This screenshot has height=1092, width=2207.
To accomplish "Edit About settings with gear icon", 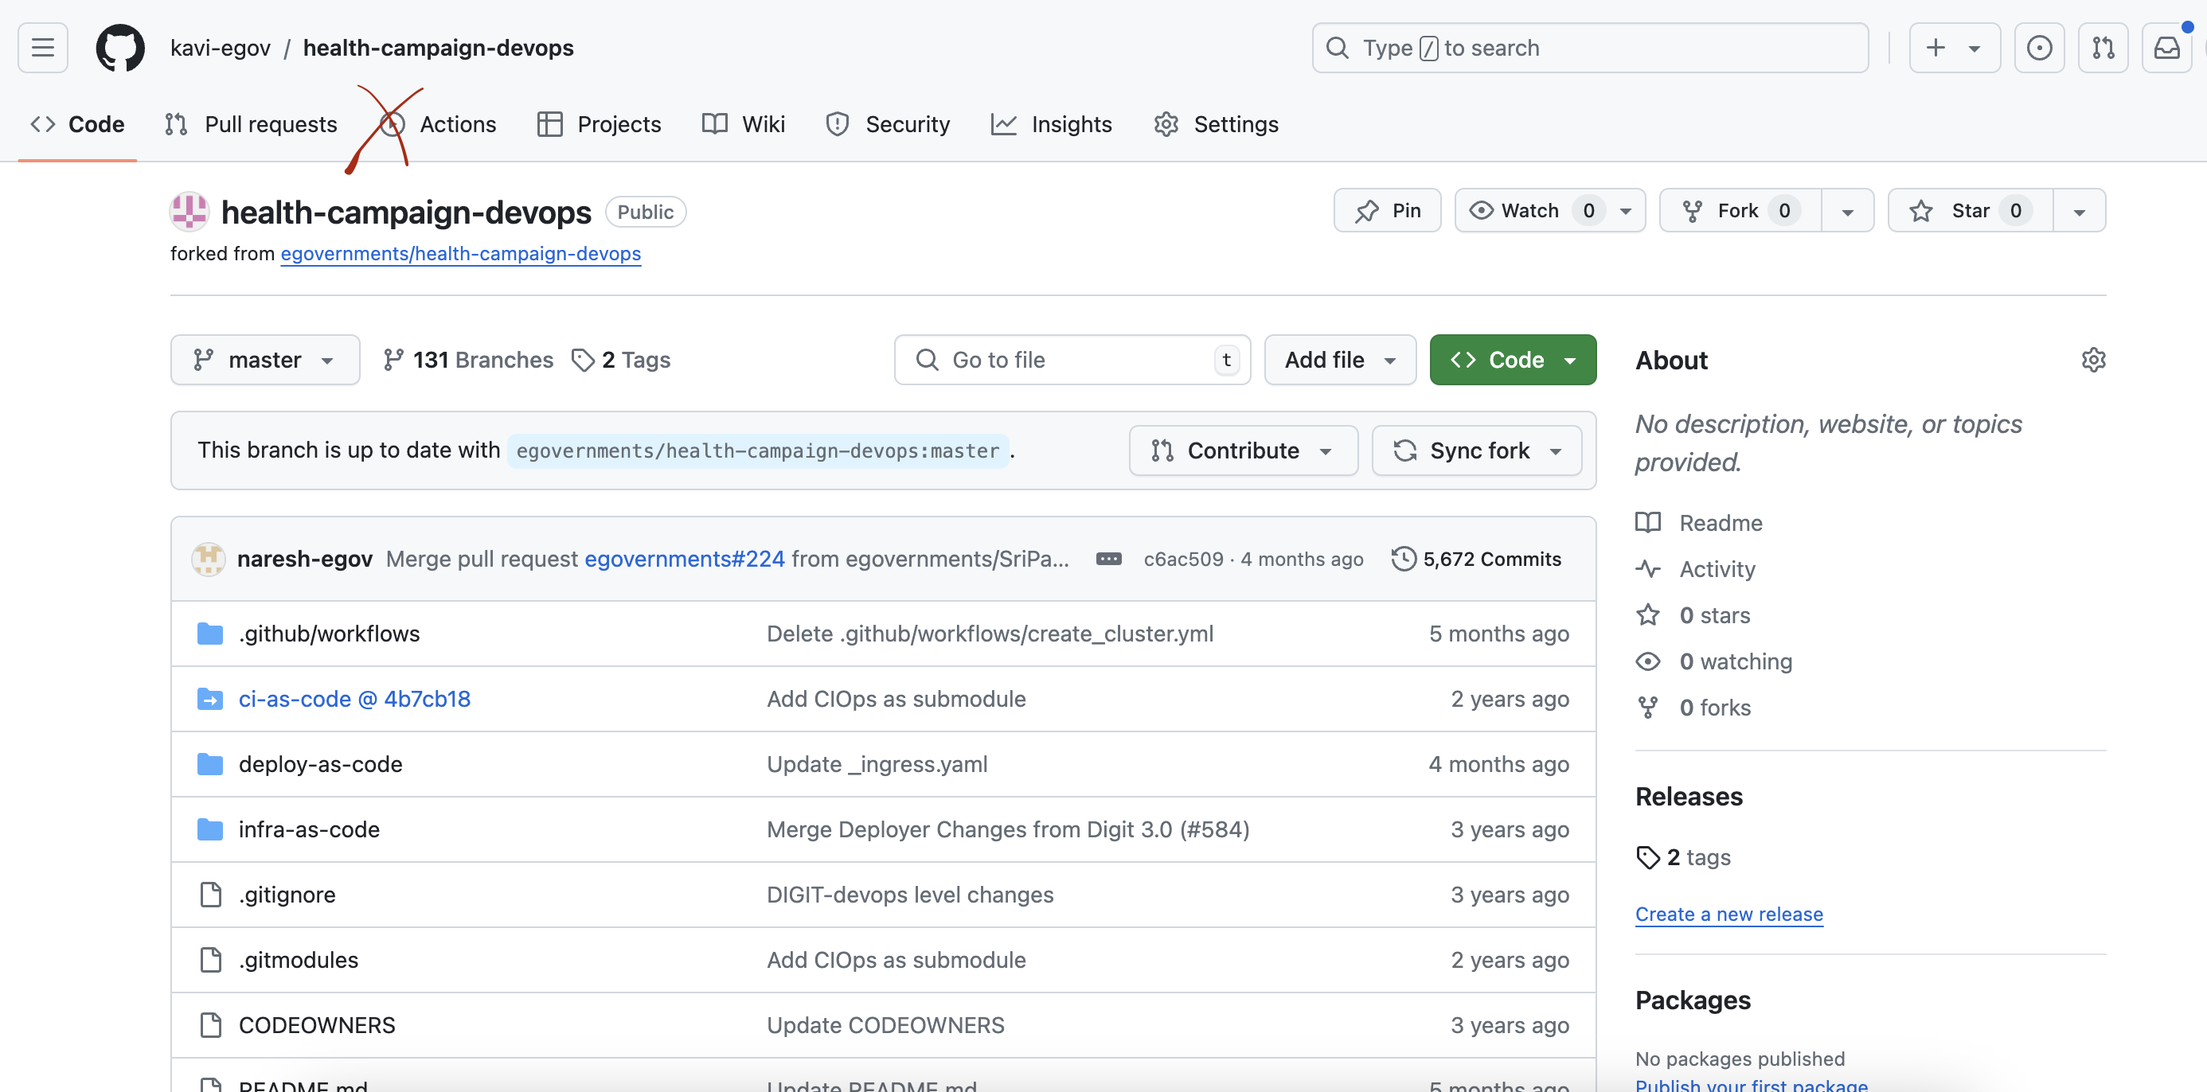I will (x=2093, y=360).
